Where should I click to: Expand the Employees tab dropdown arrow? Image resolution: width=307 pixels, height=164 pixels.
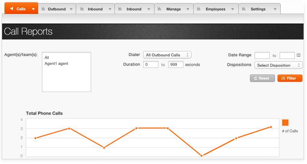[x=233, y=9]
